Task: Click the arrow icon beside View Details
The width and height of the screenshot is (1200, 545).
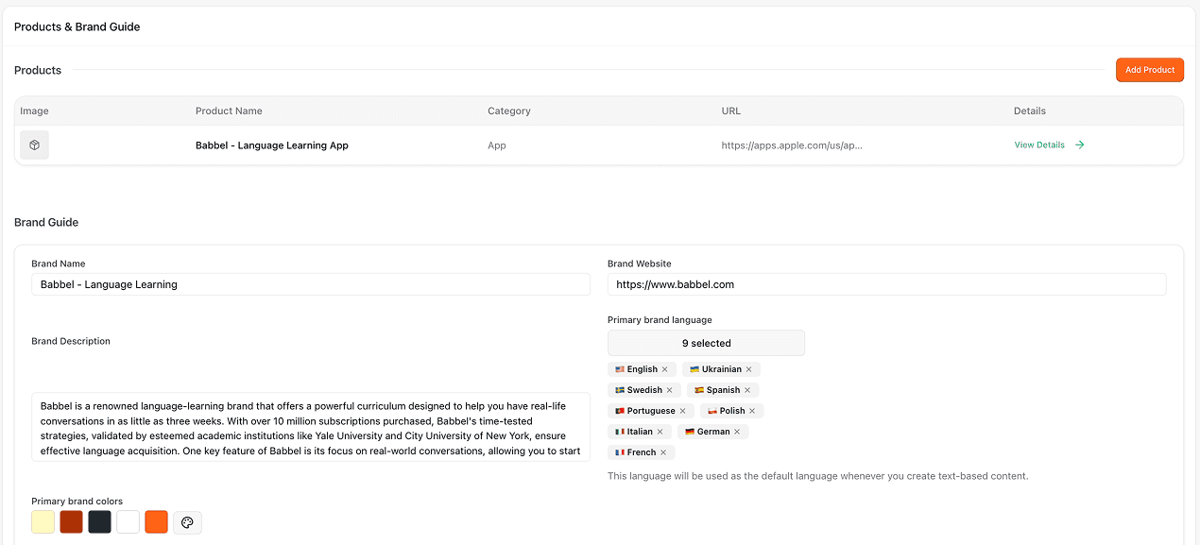Action: coord(1080,145)
